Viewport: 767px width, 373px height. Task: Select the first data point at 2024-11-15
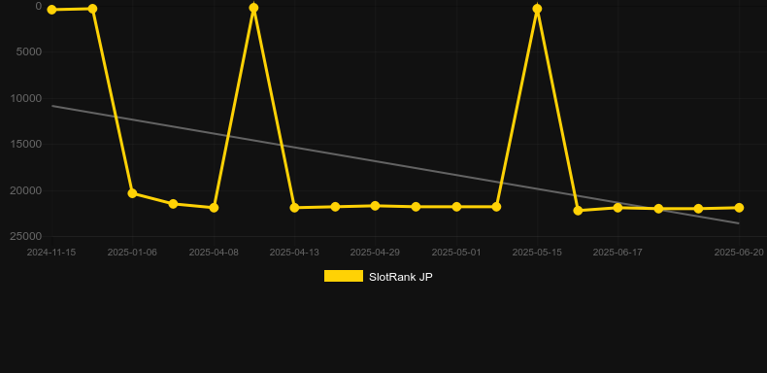[51, 10]
